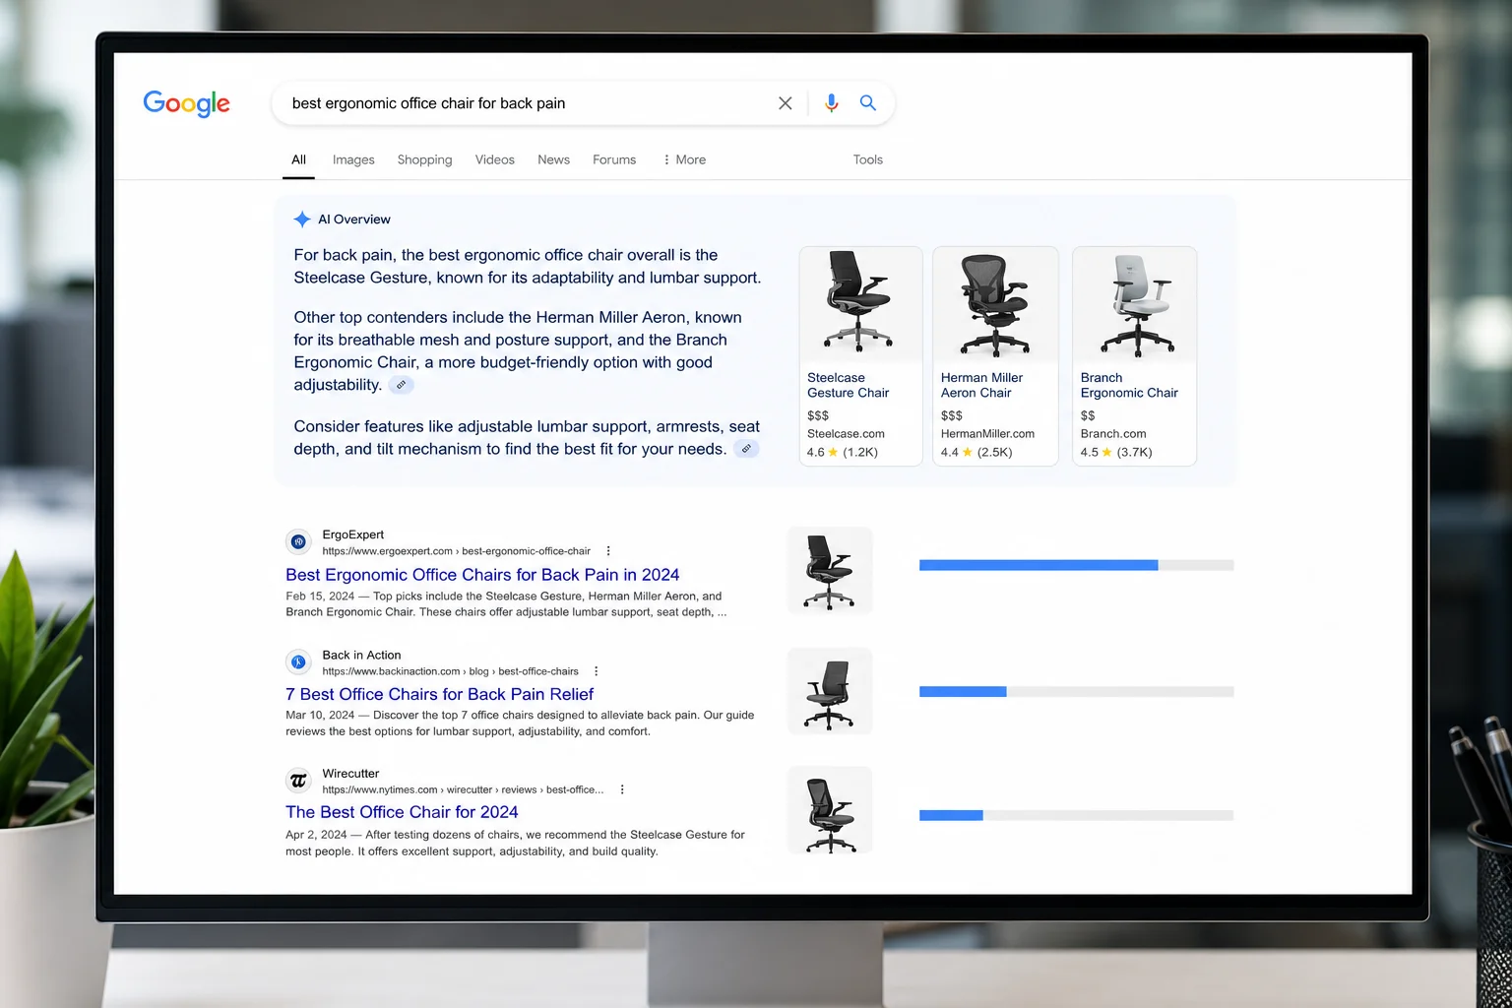1512x1008 pixels.
Task: Start voice search with microphone icon
Action: (832, 103)
